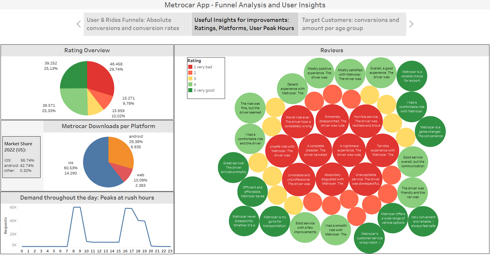Select the '1 very bad' legend swatch

point(190,67)
